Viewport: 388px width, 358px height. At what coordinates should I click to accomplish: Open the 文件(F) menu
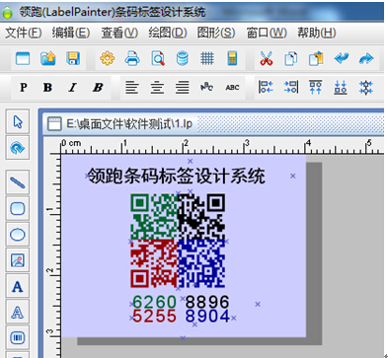point(24,33)
